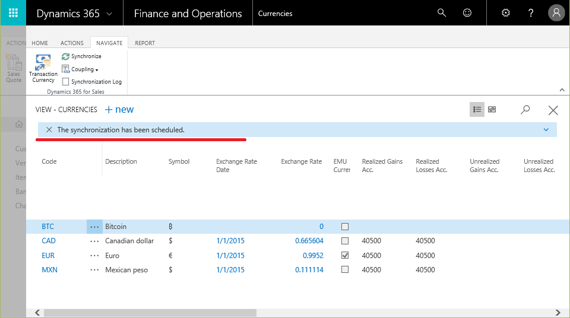570x318 pixels.
Task: Click the horizontal scrollbar thumb
Action: pyautogui.click(x=150, y=313)
